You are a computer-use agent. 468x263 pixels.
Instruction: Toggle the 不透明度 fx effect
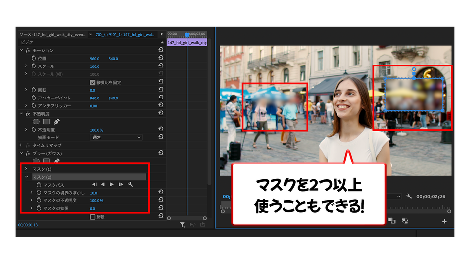28,114
